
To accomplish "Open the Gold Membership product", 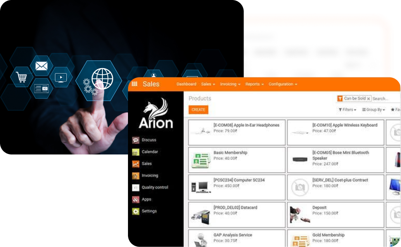I will pos(335,238).
